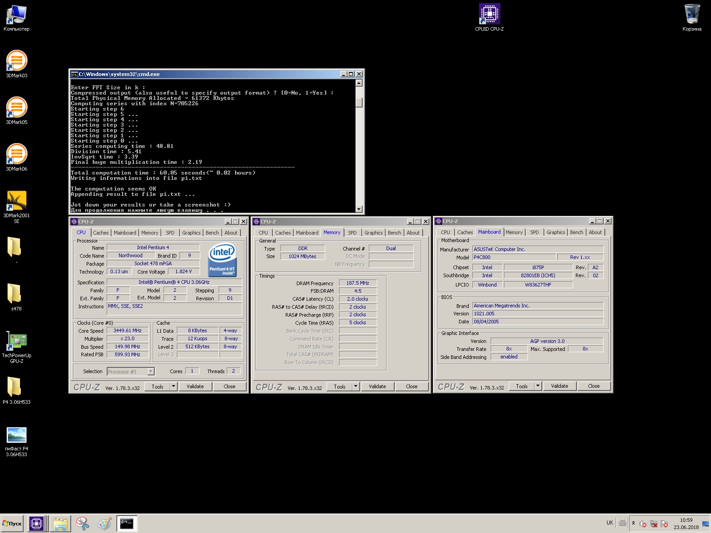The image size is (711, 533).
Task: Open Graphics tab in the left CPU-Z window
Action: pyautogui.click(x=192, y=233)
